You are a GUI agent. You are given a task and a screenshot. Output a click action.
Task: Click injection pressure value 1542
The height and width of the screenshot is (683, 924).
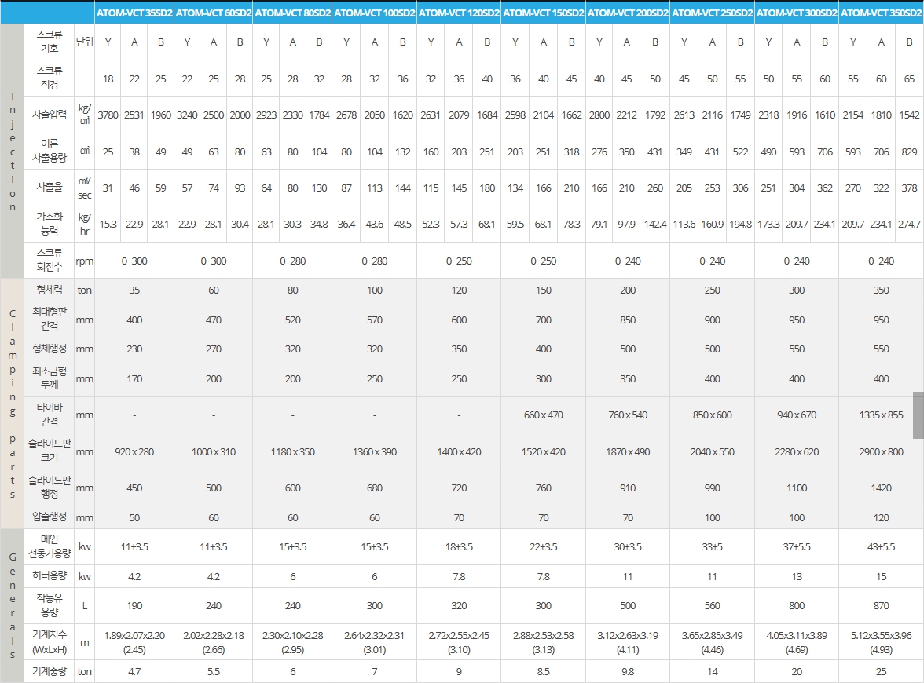click(909, 115)
